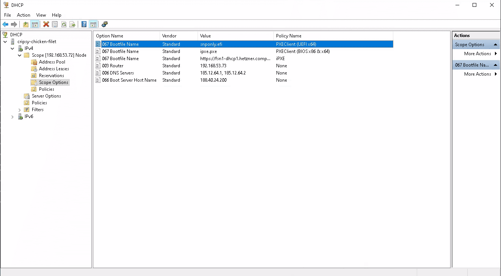Open the View menu
501x276 pixels.
tap(41, 15)
